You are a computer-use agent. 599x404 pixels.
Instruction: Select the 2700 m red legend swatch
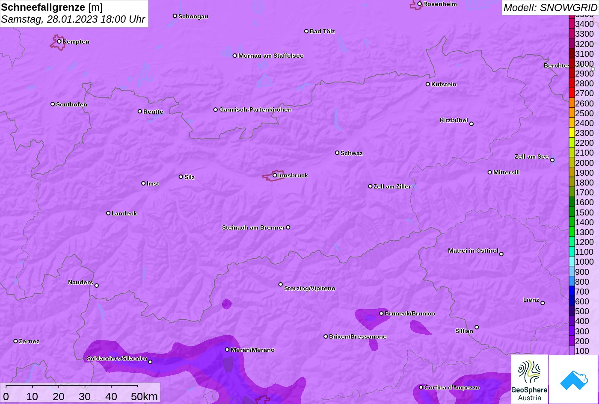[572, 93]
